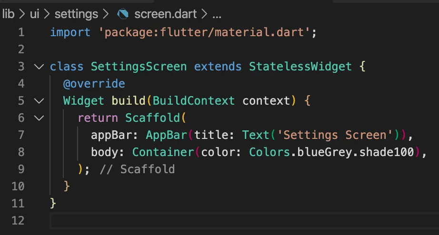Collapse the SettingsScreen class fold arrow
Screen dimensions: 439x235
click(39, 67)
